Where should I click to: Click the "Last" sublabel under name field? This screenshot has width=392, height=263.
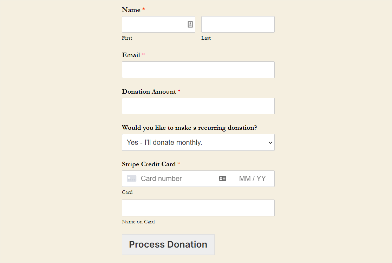(206, 38)
